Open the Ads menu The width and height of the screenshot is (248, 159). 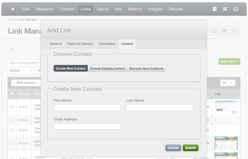coord(118,9)
